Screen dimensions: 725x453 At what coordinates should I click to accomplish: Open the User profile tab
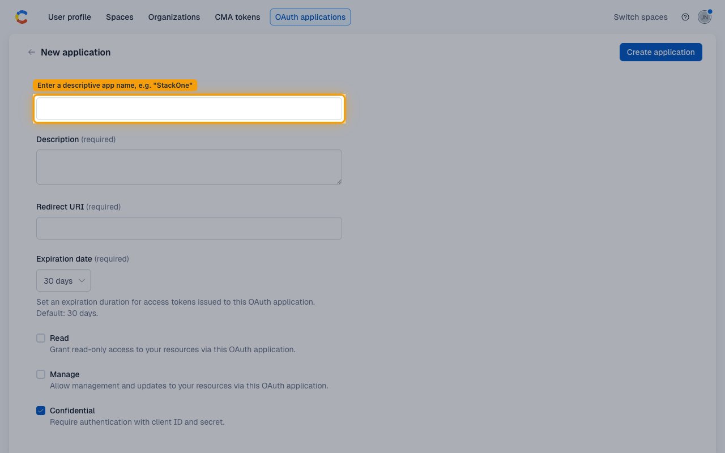(70, 17)
